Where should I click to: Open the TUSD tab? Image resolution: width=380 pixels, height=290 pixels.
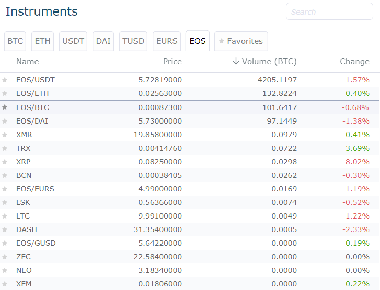point(133,41)
